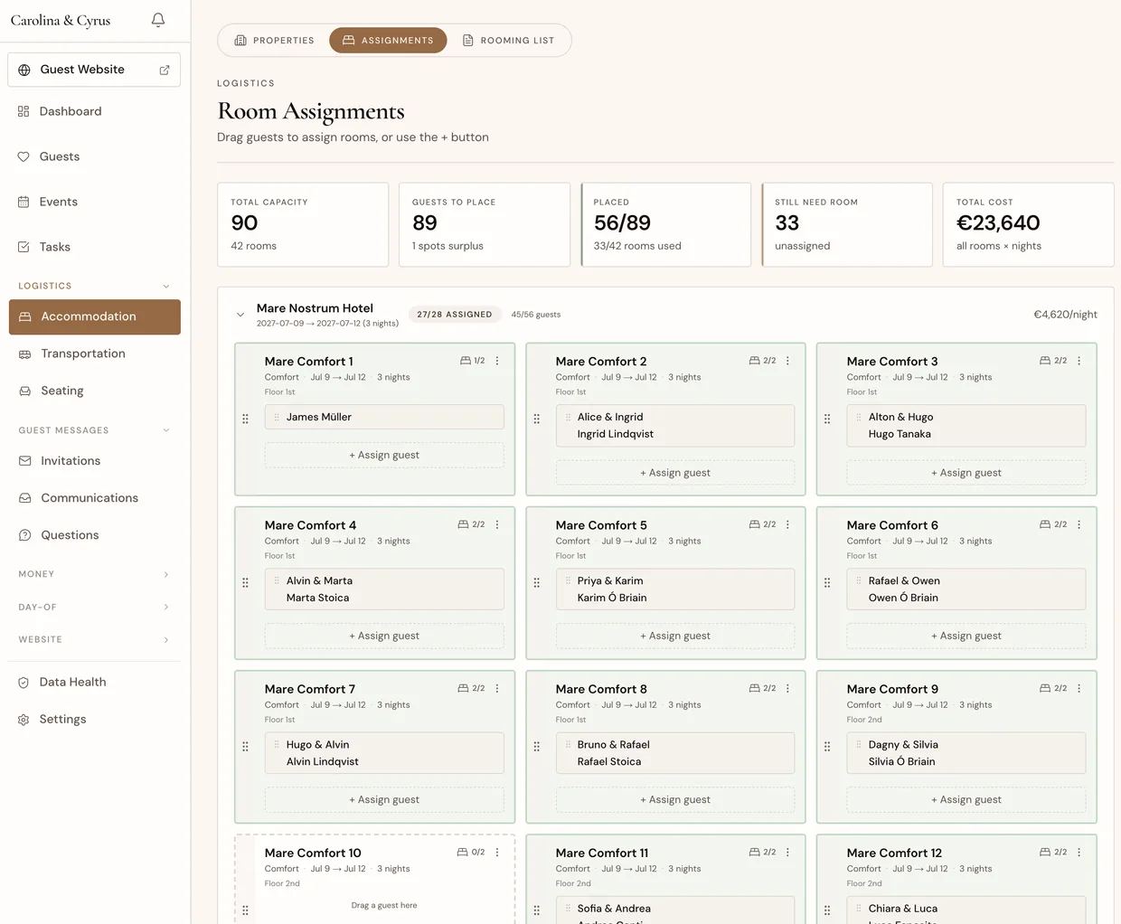This screenshot has width=1121, height=924.
Task: Expand the Money sidebar section
Action: coord(166,574)
